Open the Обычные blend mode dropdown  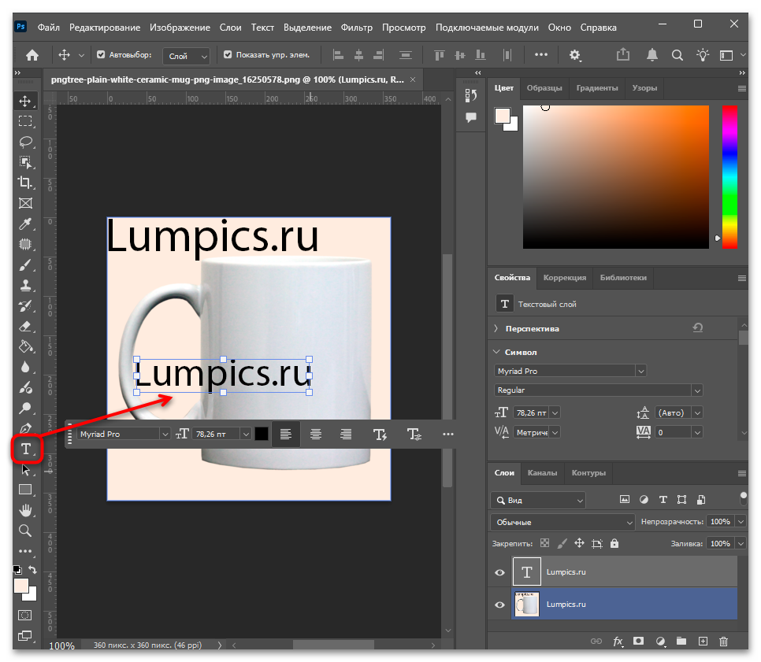point(562,523)
